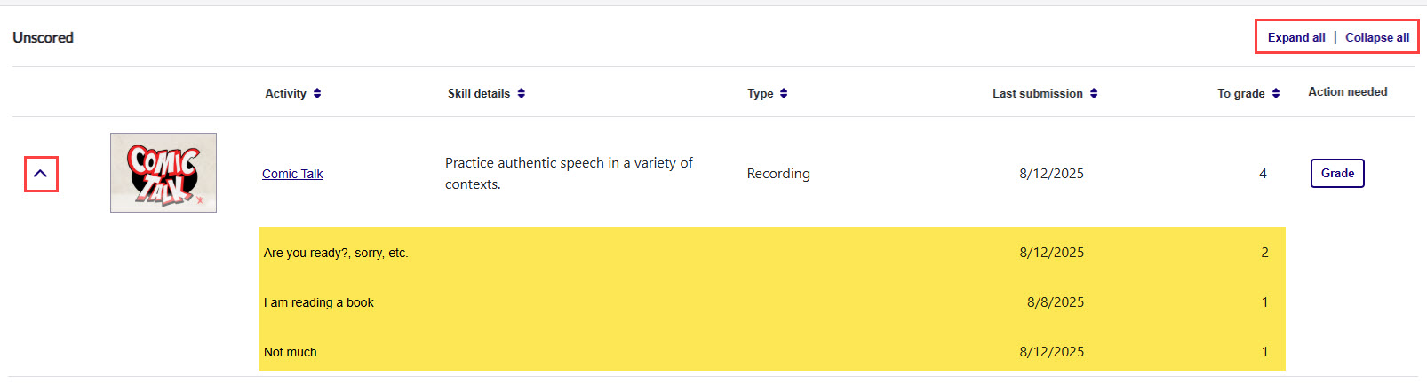This screenshot has width=1427, height=383.
Task: Click the Last submission header label
Action: 1037,94
